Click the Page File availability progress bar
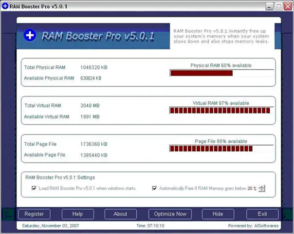The height and width of the screenshot is (234, 294). (x=221, y=149)
